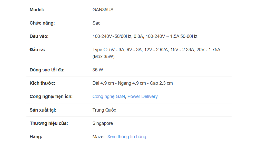Open the Công nghệ GaN link
Screen dimensions: 258x162
[x=109, y=96]
